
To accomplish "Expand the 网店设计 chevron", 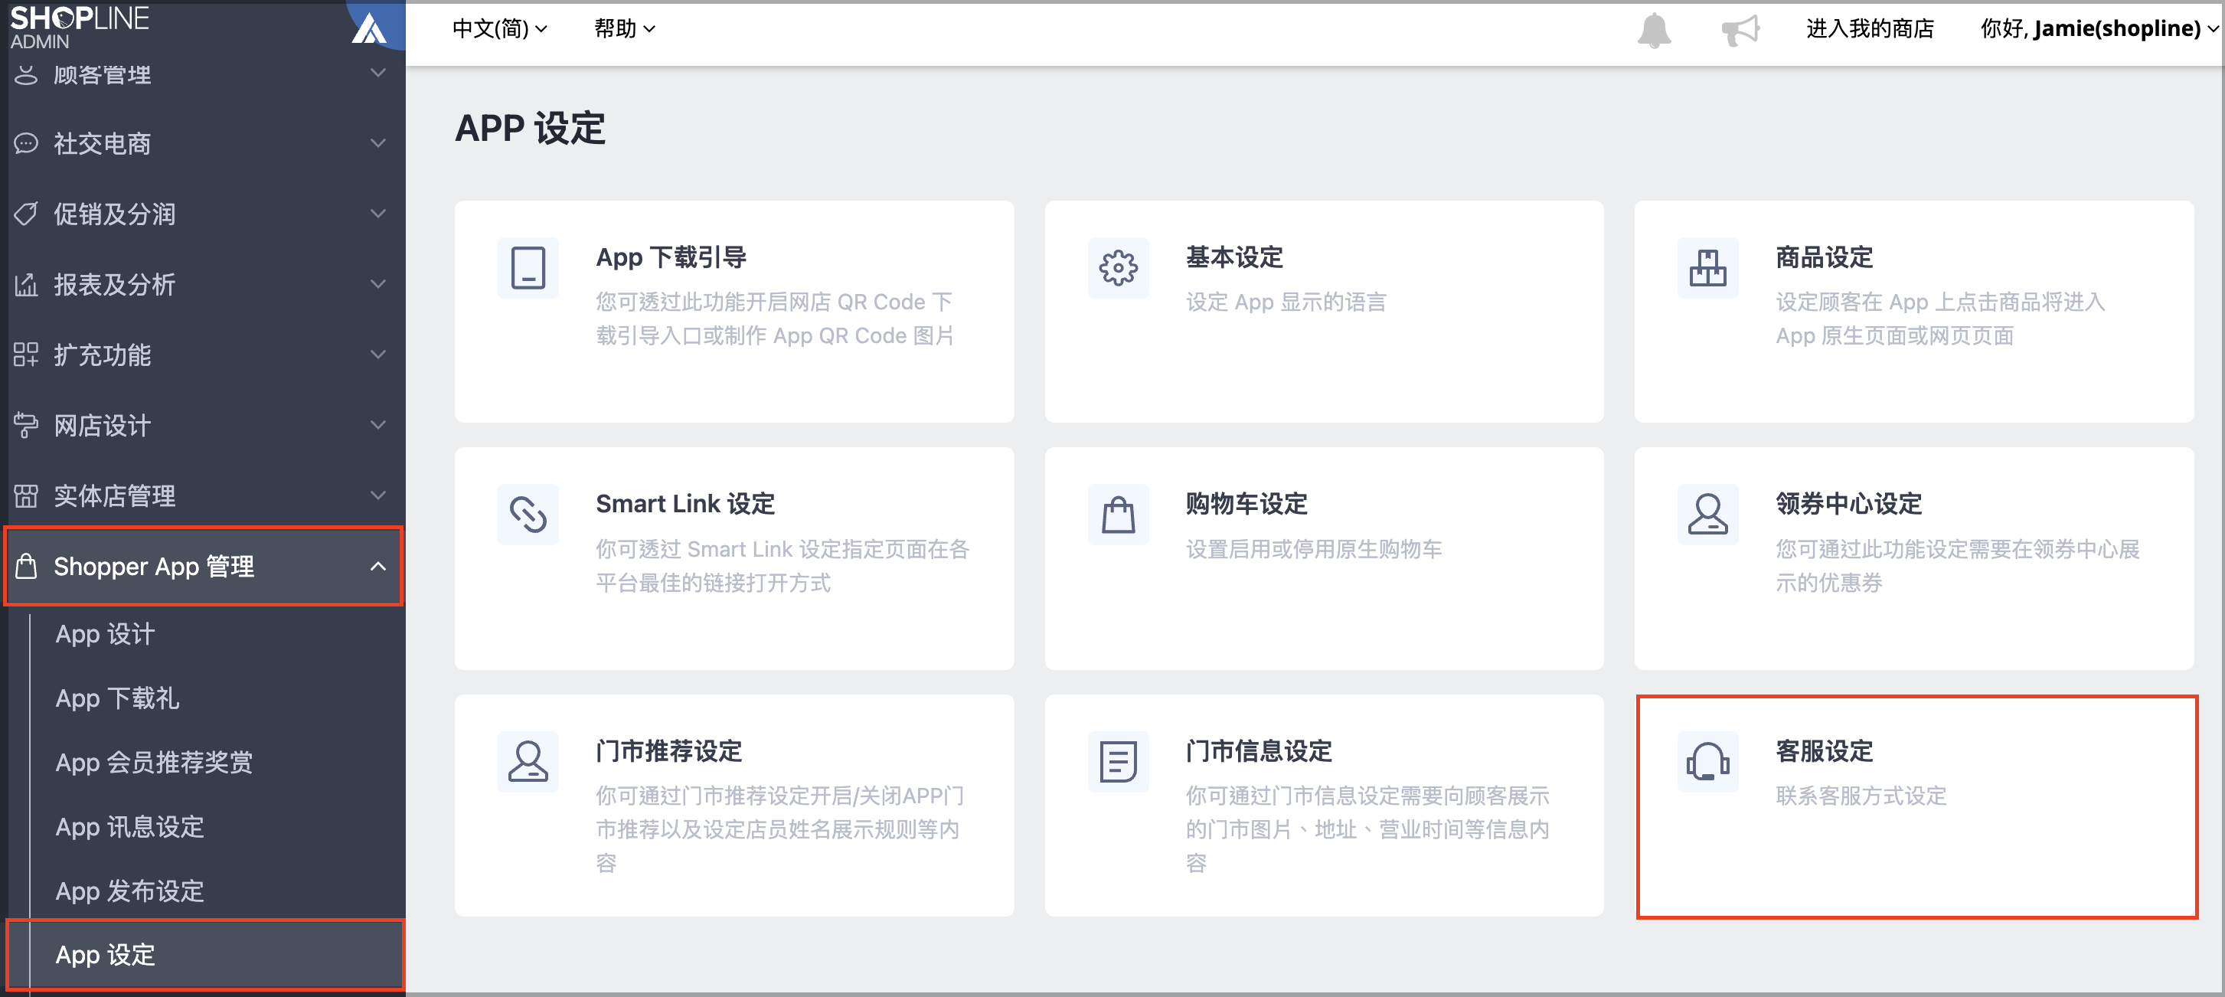I will pos(377,425).
